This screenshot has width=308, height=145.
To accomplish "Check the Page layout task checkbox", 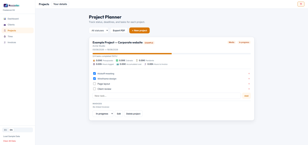I will [x=94, y=84].
